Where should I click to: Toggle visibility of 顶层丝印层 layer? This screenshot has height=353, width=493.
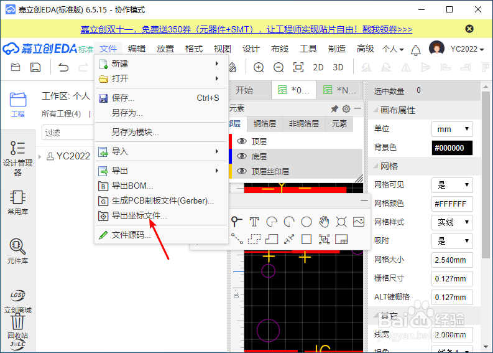241,171
